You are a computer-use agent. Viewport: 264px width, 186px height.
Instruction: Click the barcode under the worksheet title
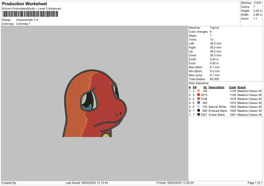tap(30, 14)
